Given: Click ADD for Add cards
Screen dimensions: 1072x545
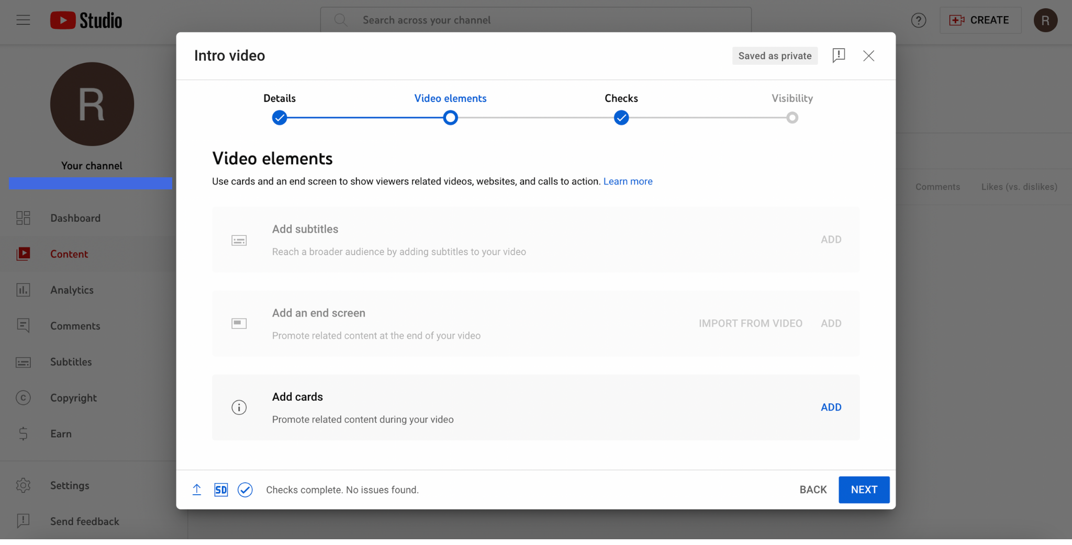Looking at the screenshot, I should [x=831, y=407].
